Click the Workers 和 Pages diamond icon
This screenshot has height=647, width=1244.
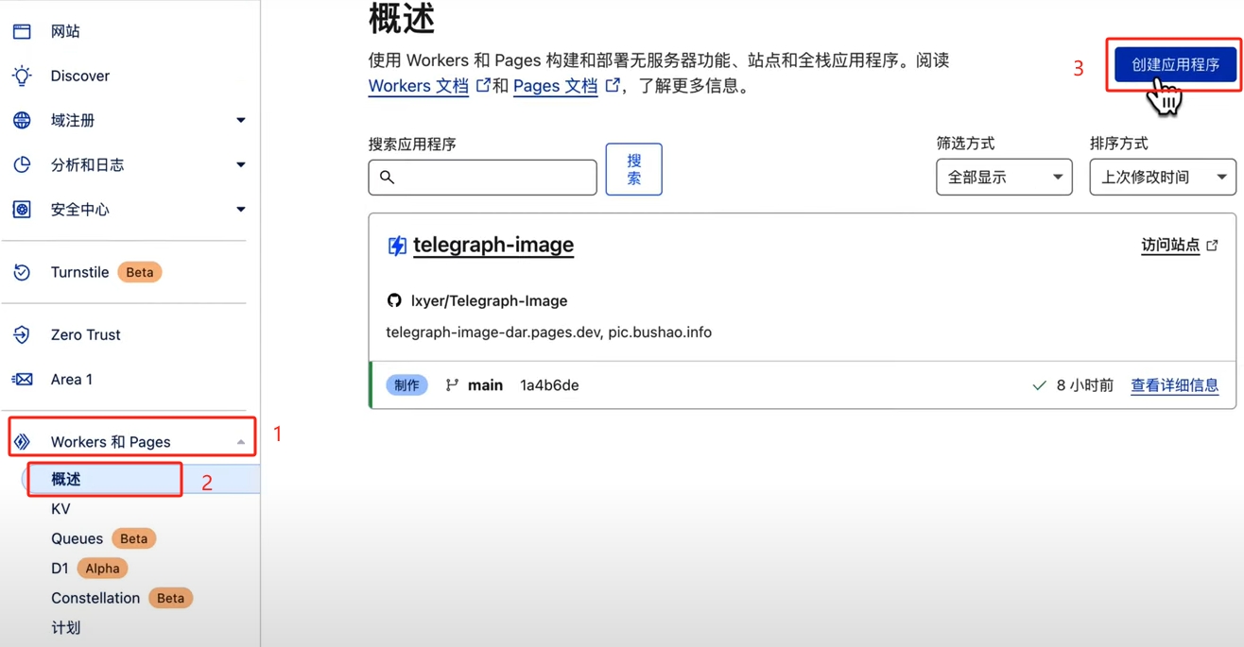click(22, 441)
